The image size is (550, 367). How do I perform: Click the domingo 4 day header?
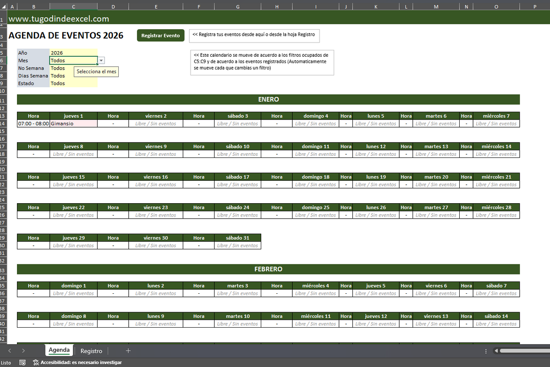pos(316,116)
